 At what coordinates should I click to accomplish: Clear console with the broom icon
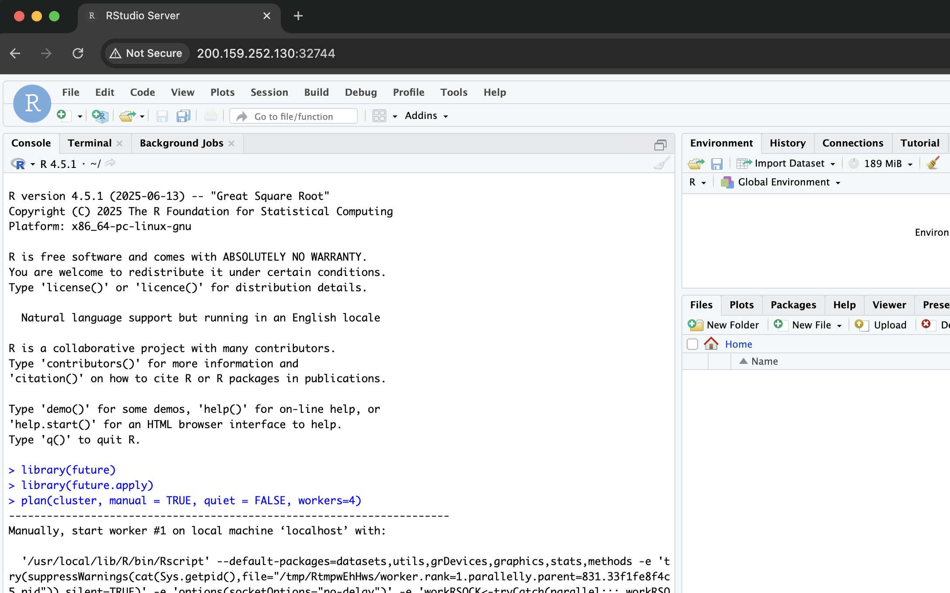[x=661, y=164]
